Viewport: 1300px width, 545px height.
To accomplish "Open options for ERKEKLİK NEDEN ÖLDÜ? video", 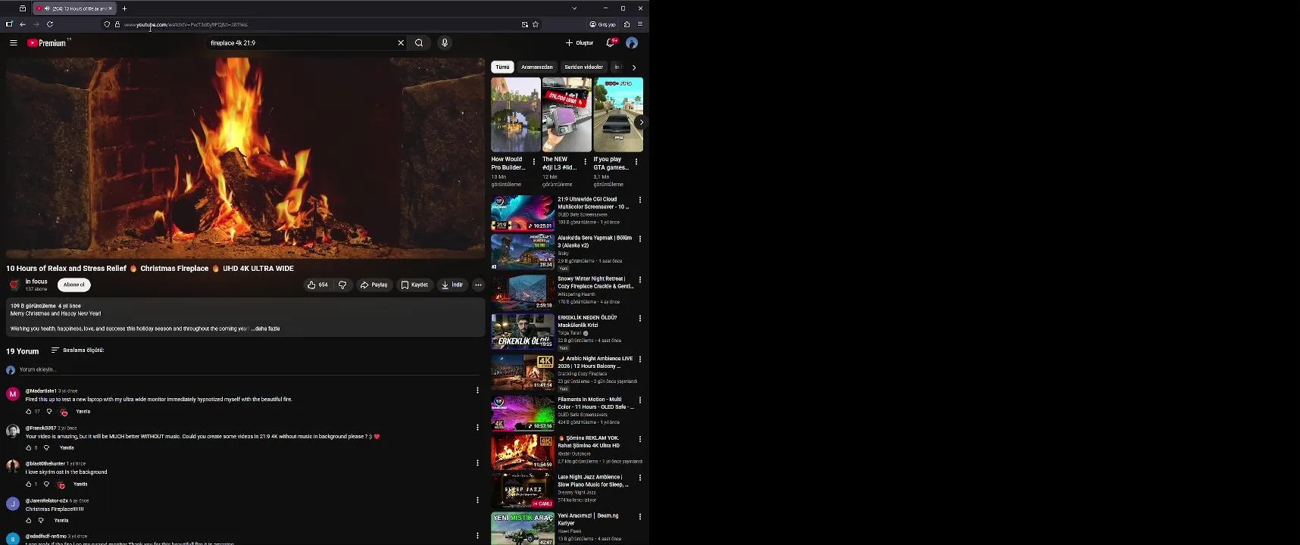I will (x=640, y=319).
